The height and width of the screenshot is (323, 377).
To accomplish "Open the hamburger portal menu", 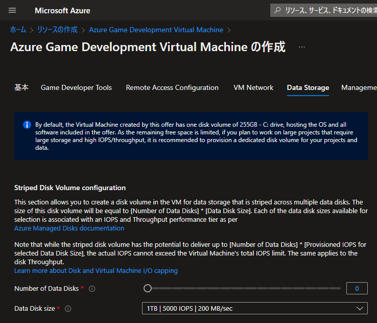I will pos(12,10).
